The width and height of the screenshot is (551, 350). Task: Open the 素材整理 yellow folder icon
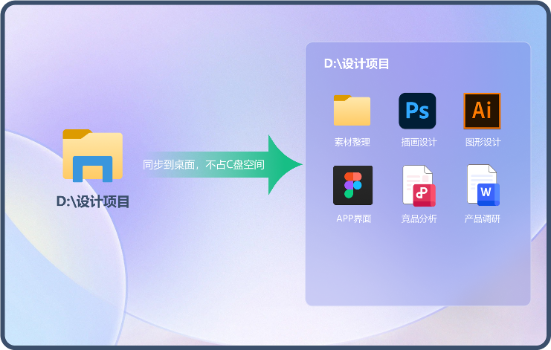point(352,111)
